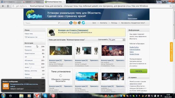Click the search magnifier icon
175x98 pixels.
(59, 23)
